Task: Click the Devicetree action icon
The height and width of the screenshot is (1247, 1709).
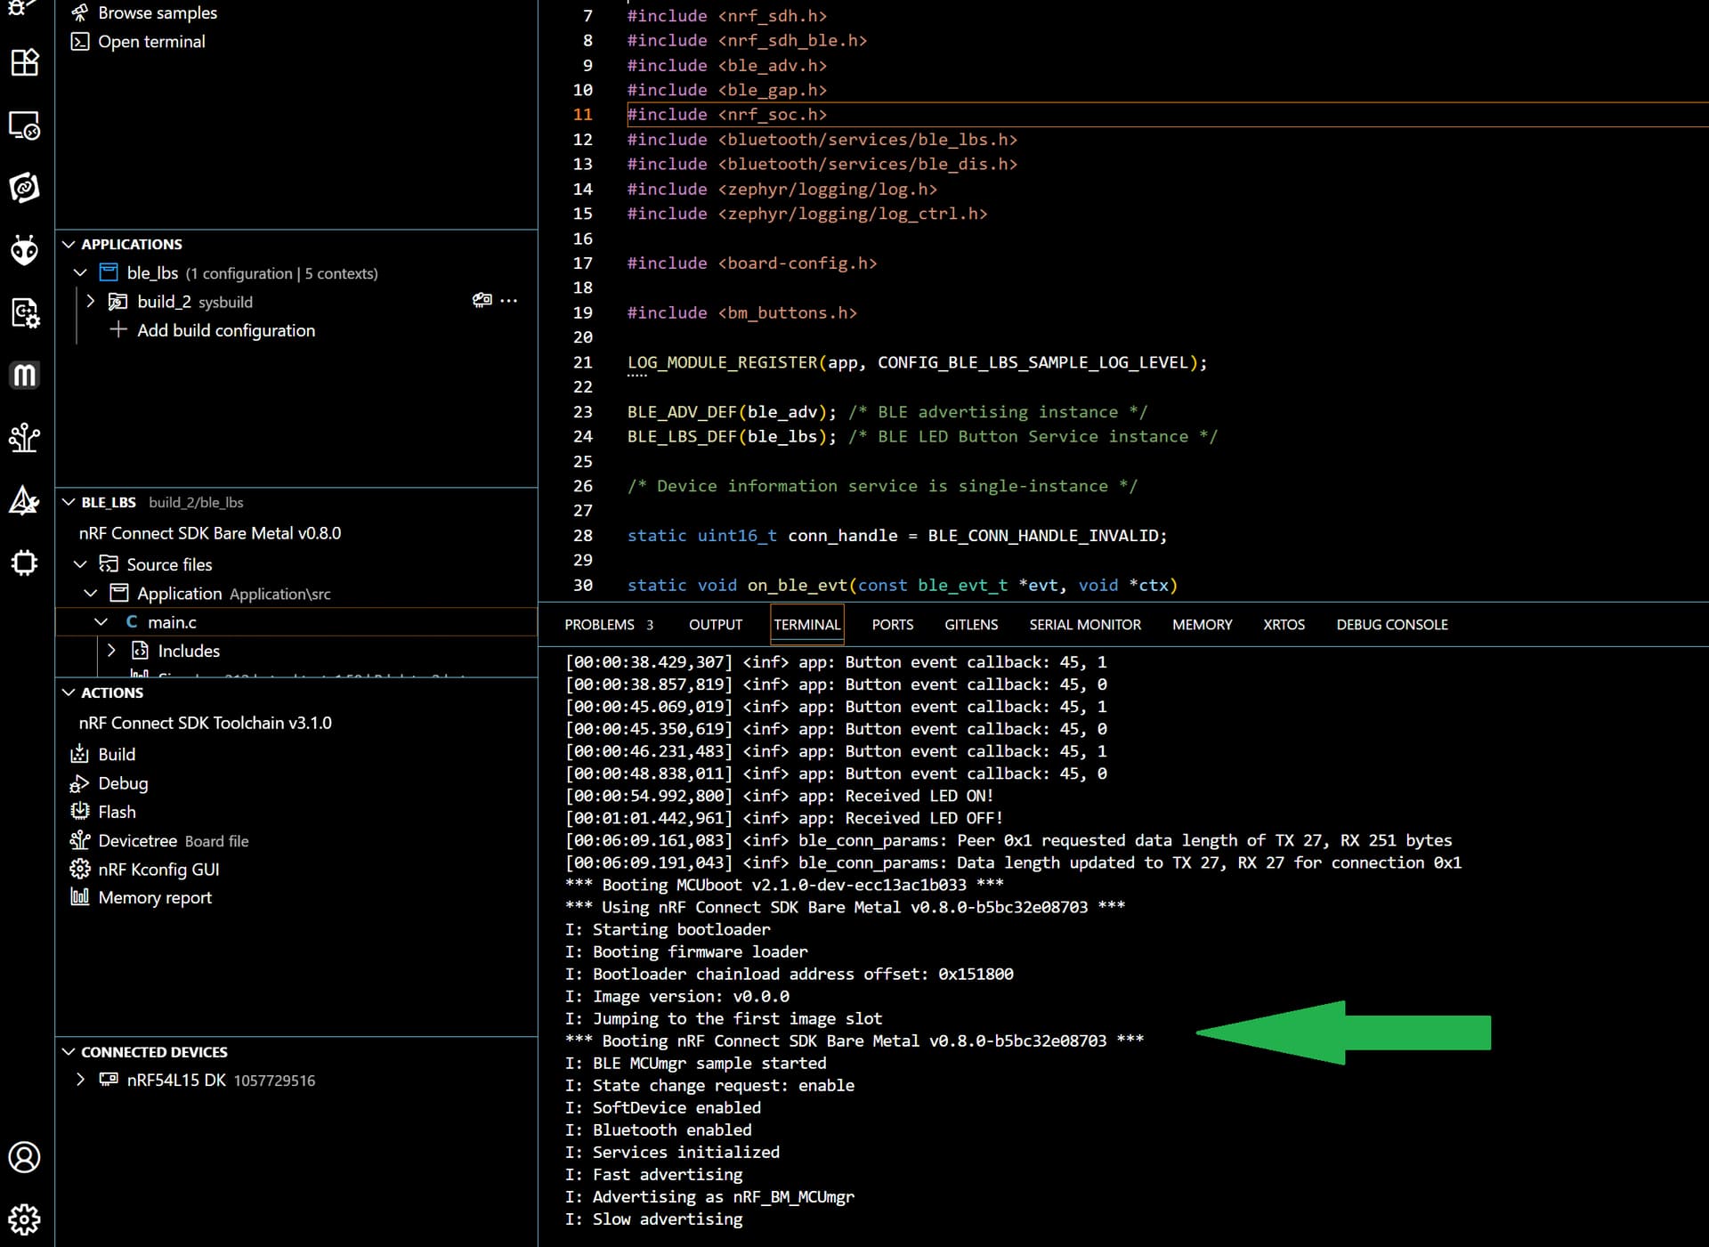Action: pyautogui.click(x=80, y=841)
